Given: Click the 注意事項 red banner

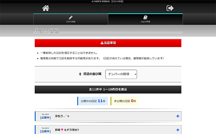Looking at the screenshot, I should 108,43.
